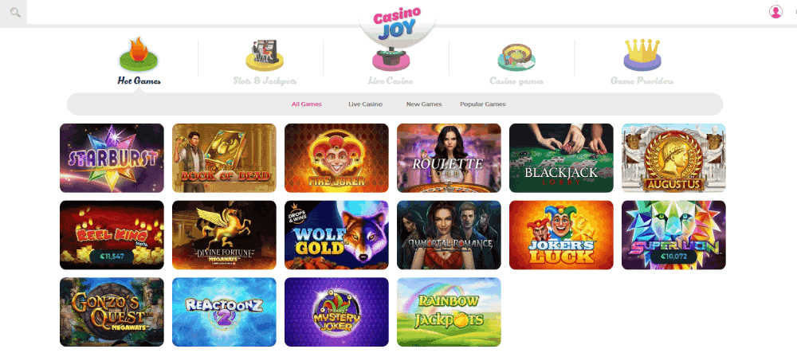Select the Popular Games tab
797x353 pixels.
coord(483,104)
